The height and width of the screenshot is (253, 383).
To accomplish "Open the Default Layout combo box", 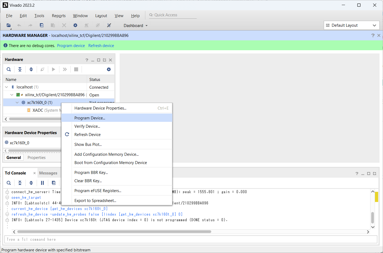I will click(x=351, y=25).
